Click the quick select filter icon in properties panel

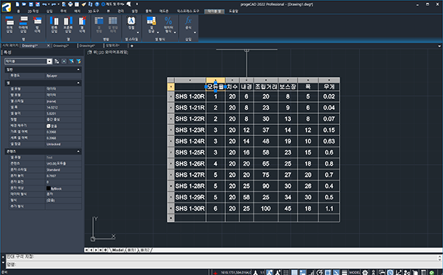click(x=78, y=61)
